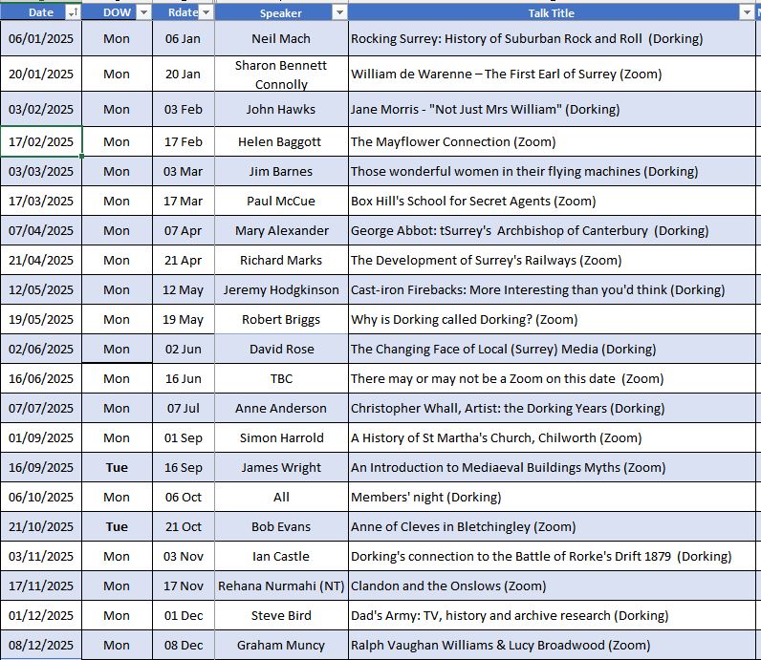Screen dimensions: 761x660
Task: Expand the Rdate column filter dropdown
Action: (206, 12)
